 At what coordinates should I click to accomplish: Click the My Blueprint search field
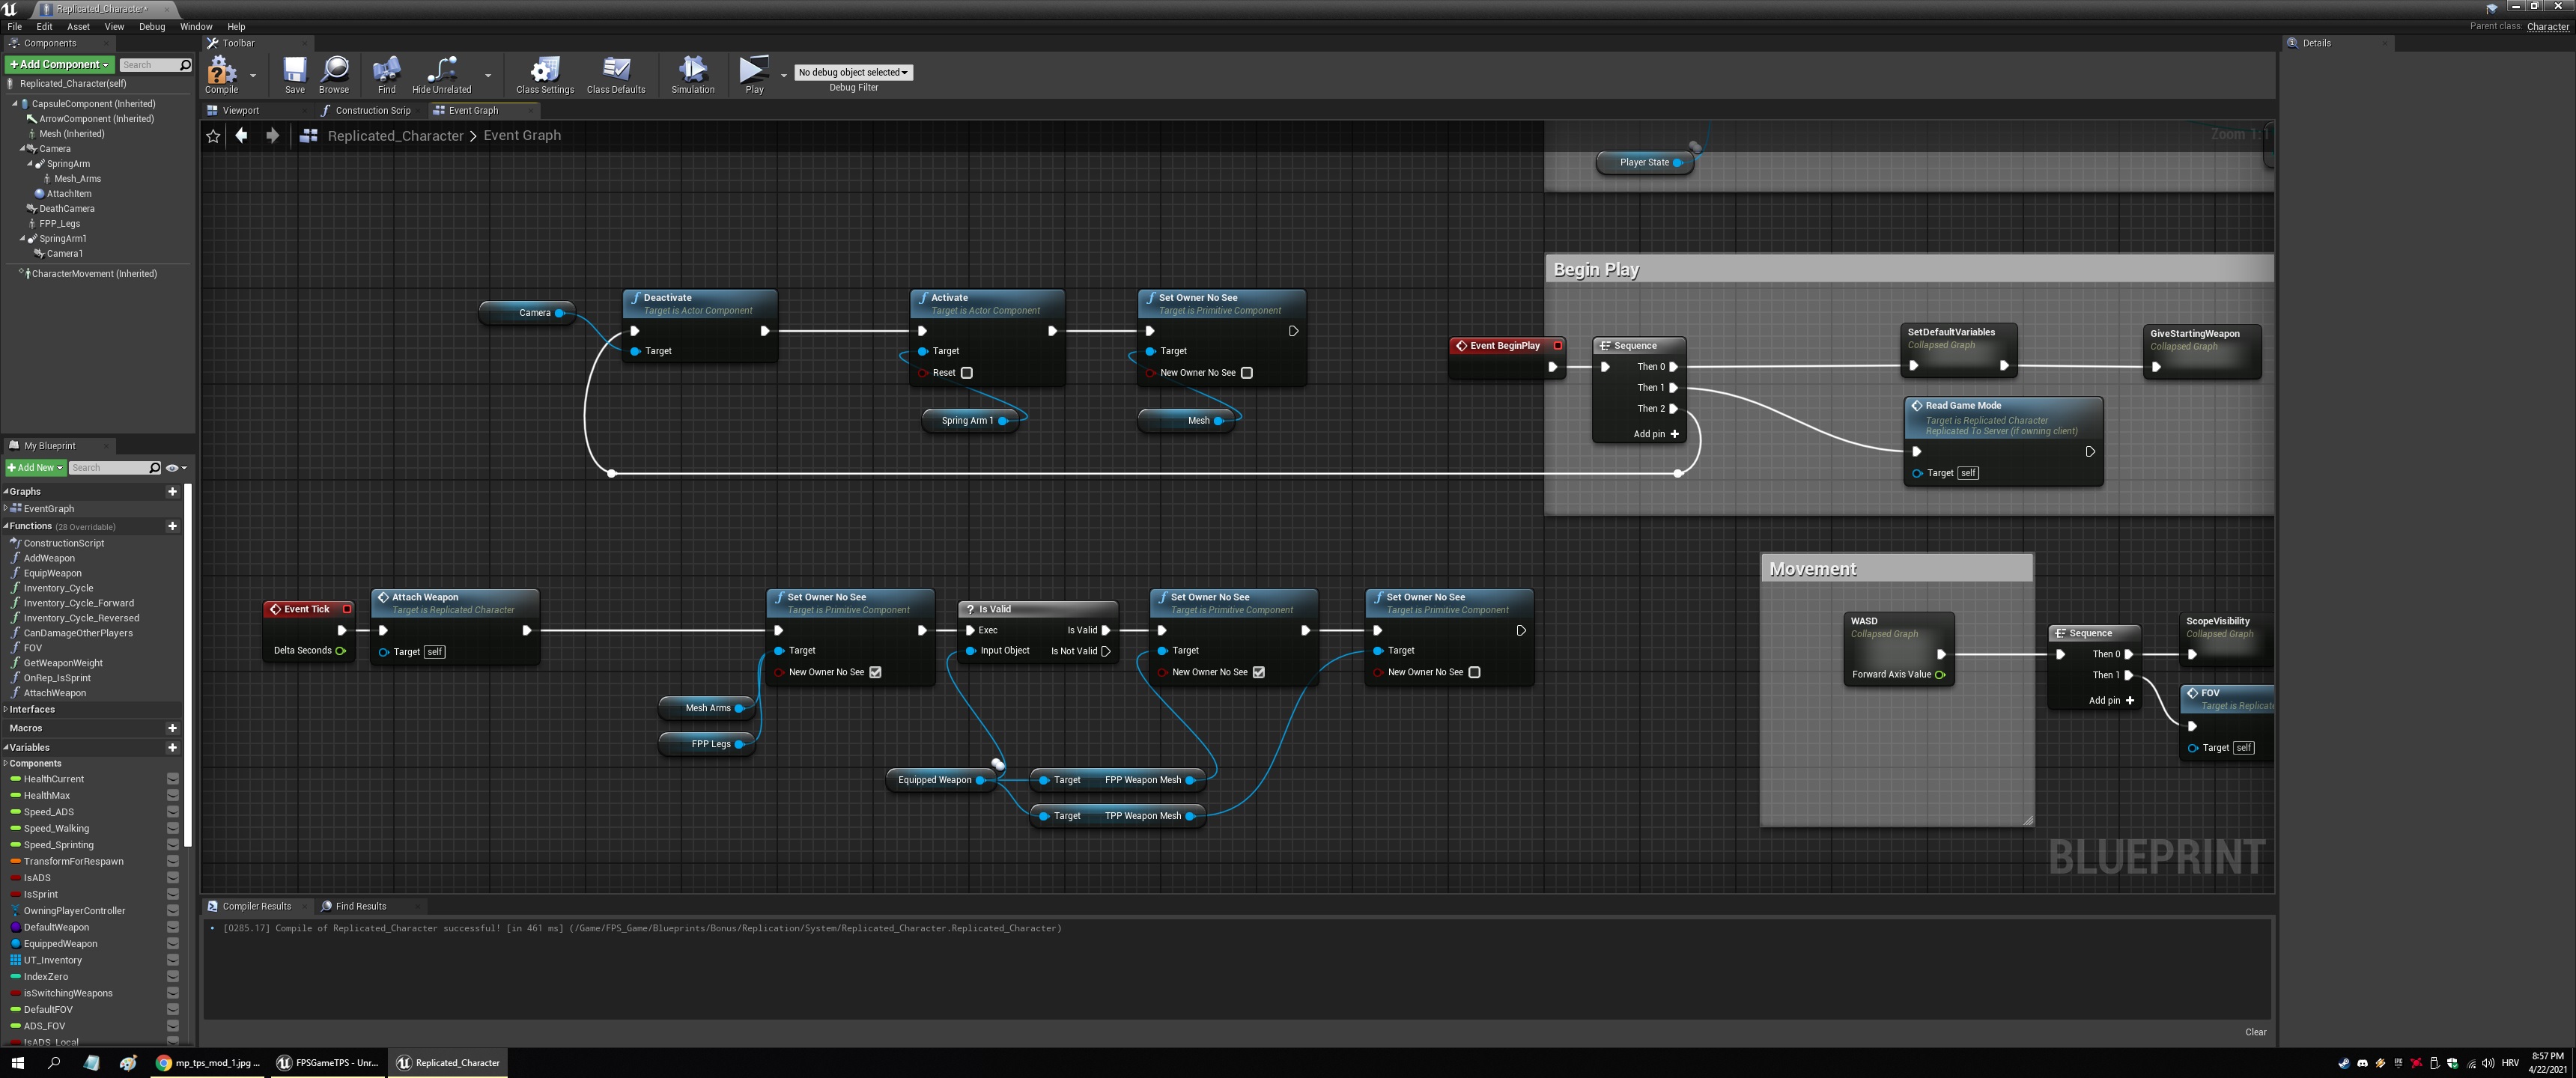(x=108, y=467)
